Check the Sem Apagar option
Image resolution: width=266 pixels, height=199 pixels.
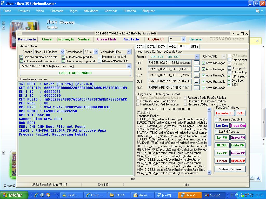coord(229,60)
